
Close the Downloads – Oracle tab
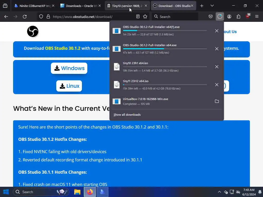100,6
